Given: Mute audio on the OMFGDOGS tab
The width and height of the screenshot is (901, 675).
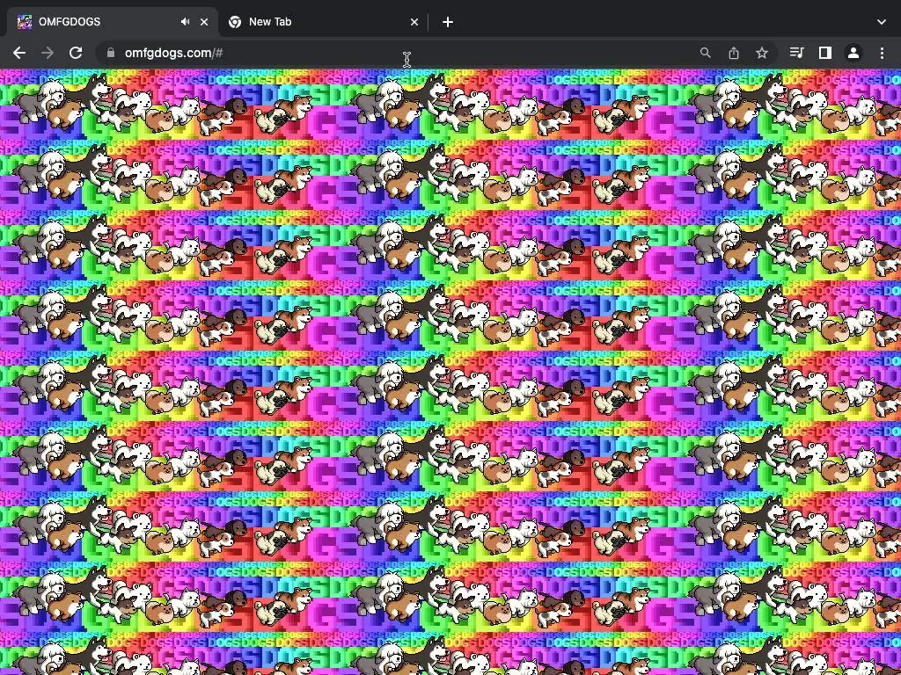Looking at the screenshot, I should click(x=185, y=22).
